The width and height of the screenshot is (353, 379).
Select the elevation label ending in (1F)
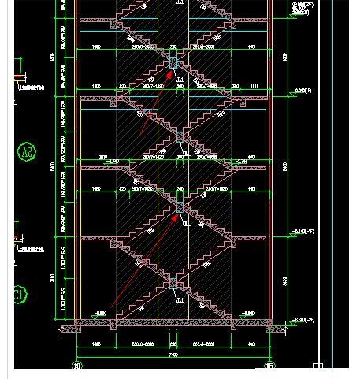tap(303, 91)
